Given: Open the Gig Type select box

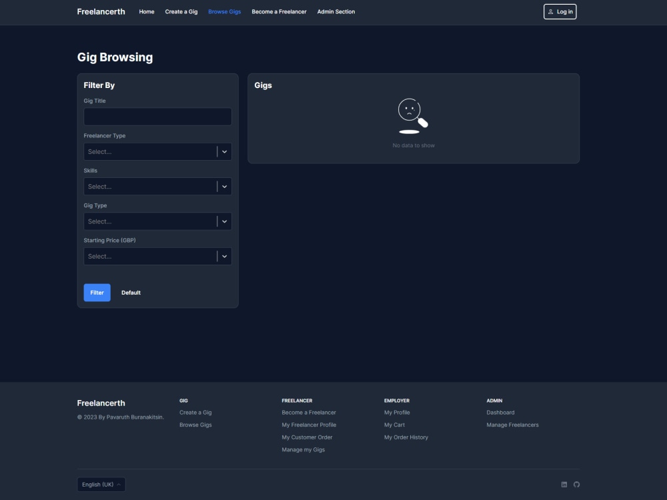Looking at the screenshot, I should click(158, 221).
